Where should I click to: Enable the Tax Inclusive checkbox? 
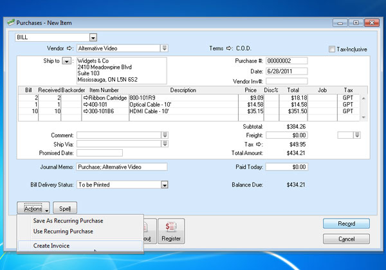(x=331, y=50)
